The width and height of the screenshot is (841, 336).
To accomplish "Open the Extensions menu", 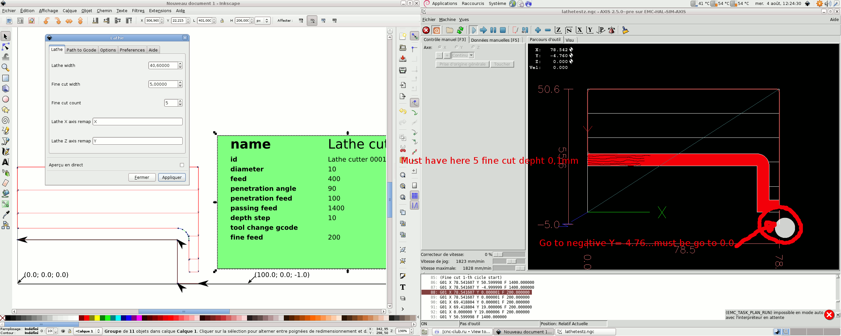I will coord(160,10).
